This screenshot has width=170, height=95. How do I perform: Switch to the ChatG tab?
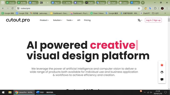(x=112, y=3)
